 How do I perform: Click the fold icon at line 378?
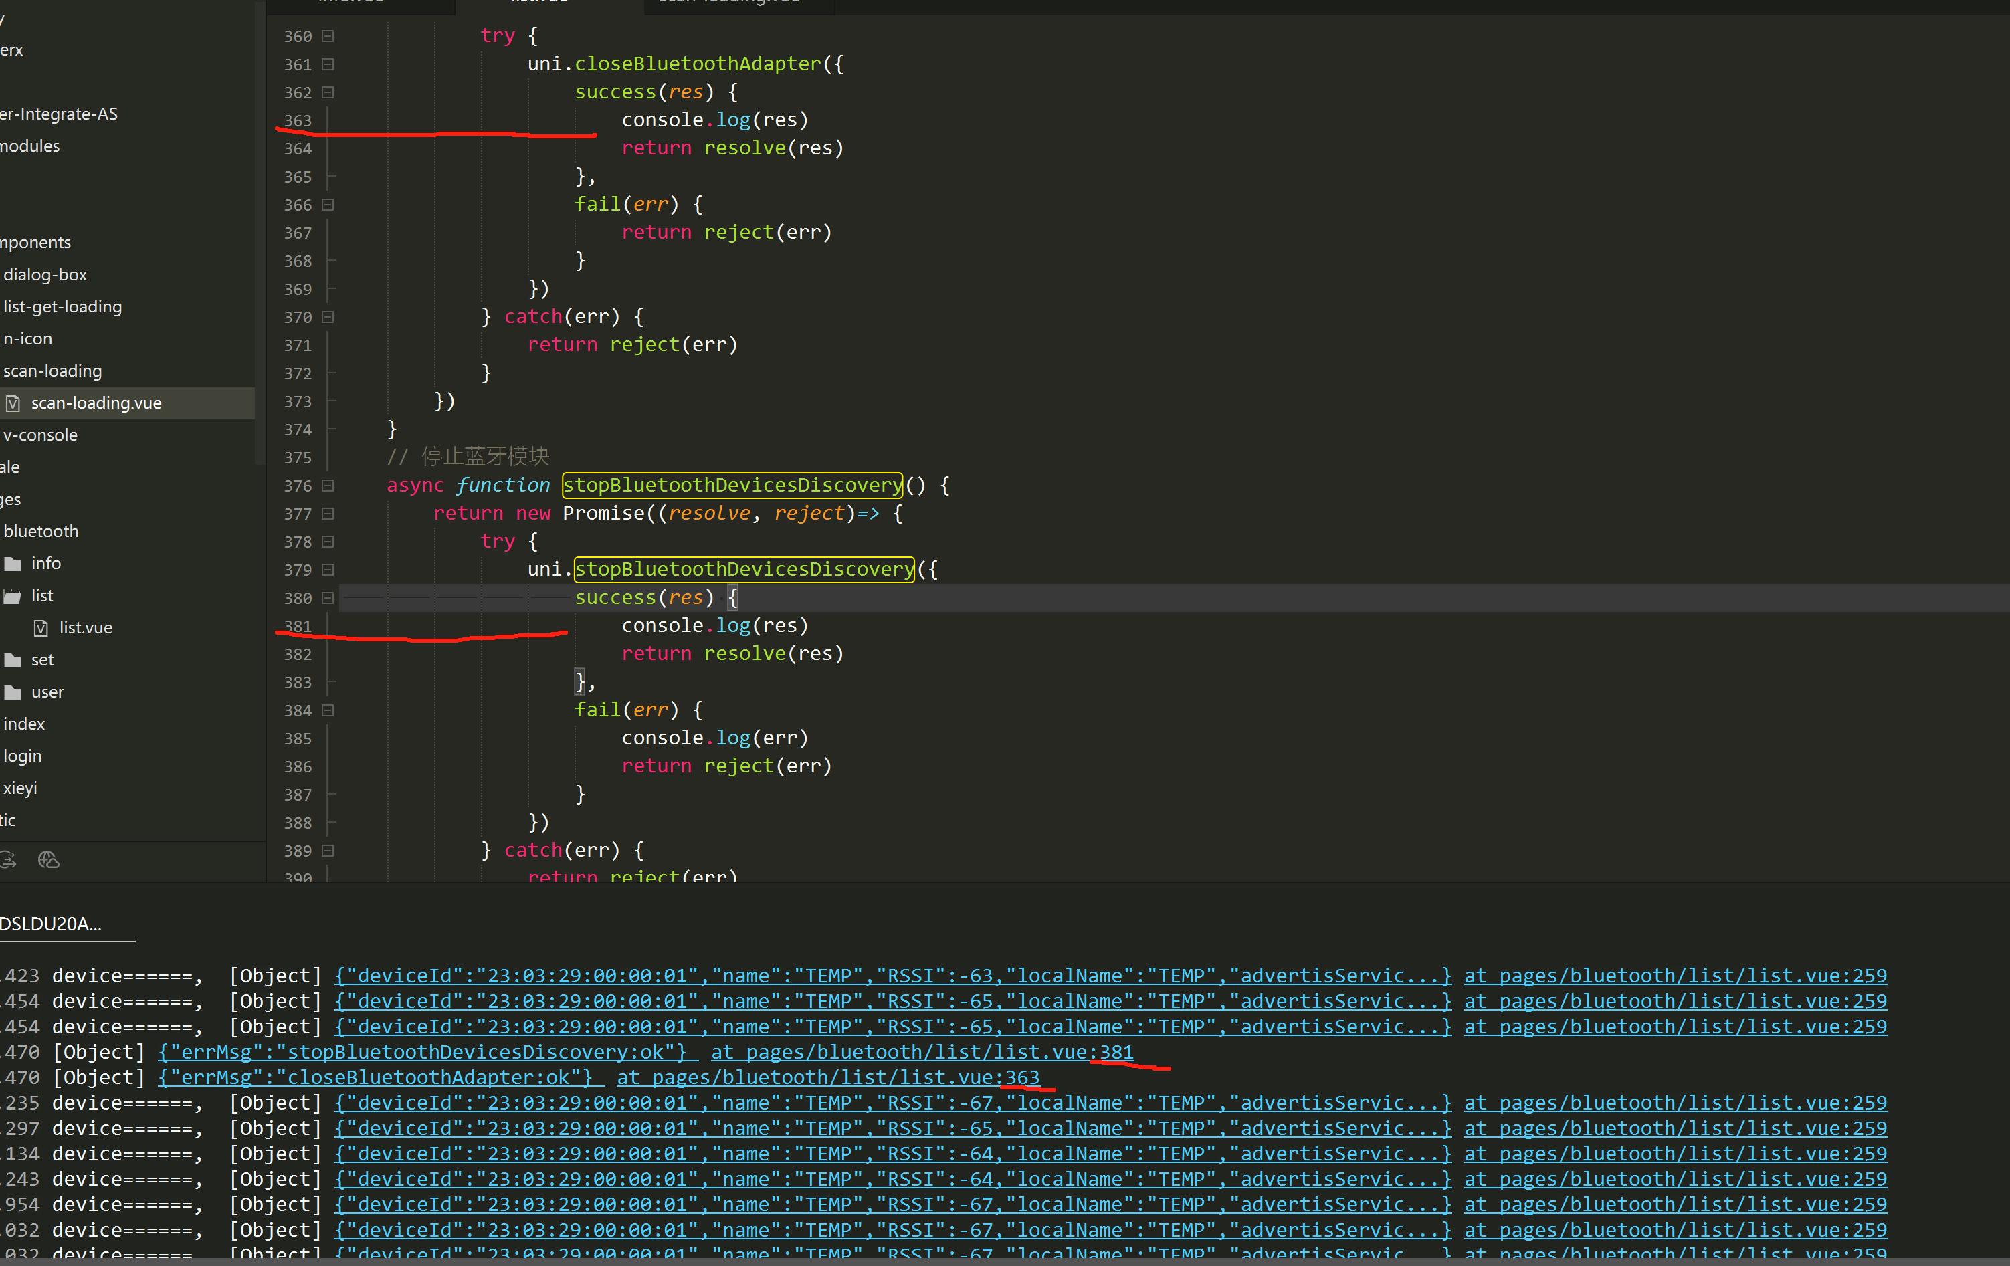pyautogui.click(x=328, y=541)
